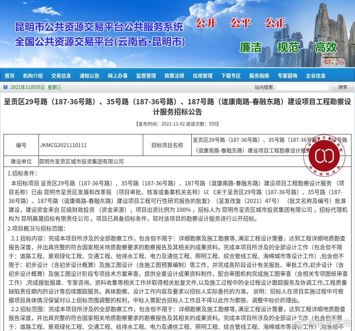This screenshot has width=355, height=331.
Task: Open the 机构介绍 menu item
Action: (33, 76)
